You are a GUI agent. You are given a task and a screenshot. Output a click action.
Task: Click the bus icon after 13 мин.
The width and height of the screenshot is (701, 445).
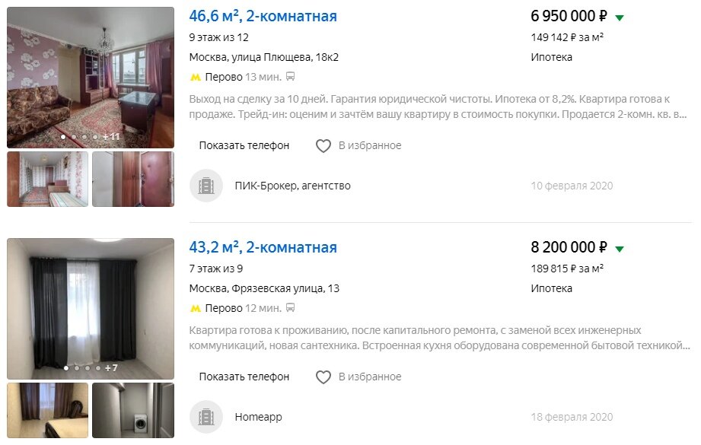[290, 77]
